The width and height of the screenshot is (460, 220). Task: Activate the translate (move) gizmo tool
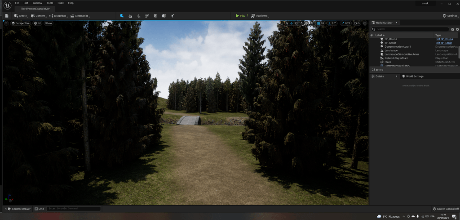tap(291, 23)
